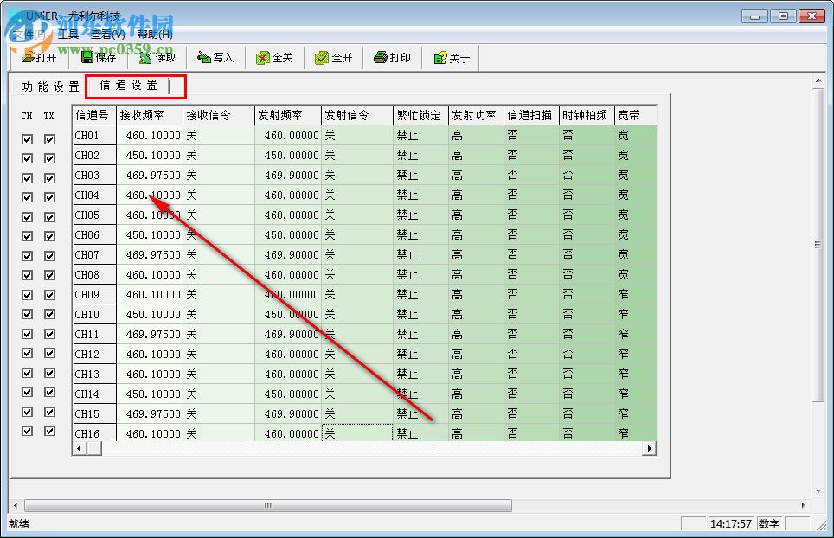
Task: Open the 工具 menu
Action: (x=68, y=35)
